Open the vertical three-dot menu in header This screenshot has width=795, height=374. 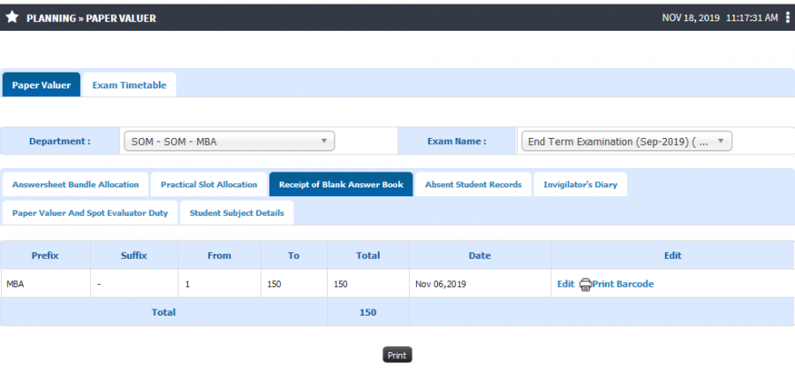(x=787, y=18)
